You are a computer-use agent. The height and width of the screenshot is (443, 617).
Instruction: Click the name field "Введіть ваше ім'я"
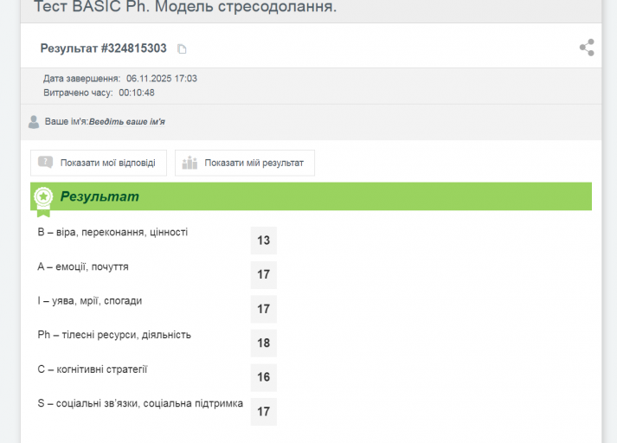(127, 122)
